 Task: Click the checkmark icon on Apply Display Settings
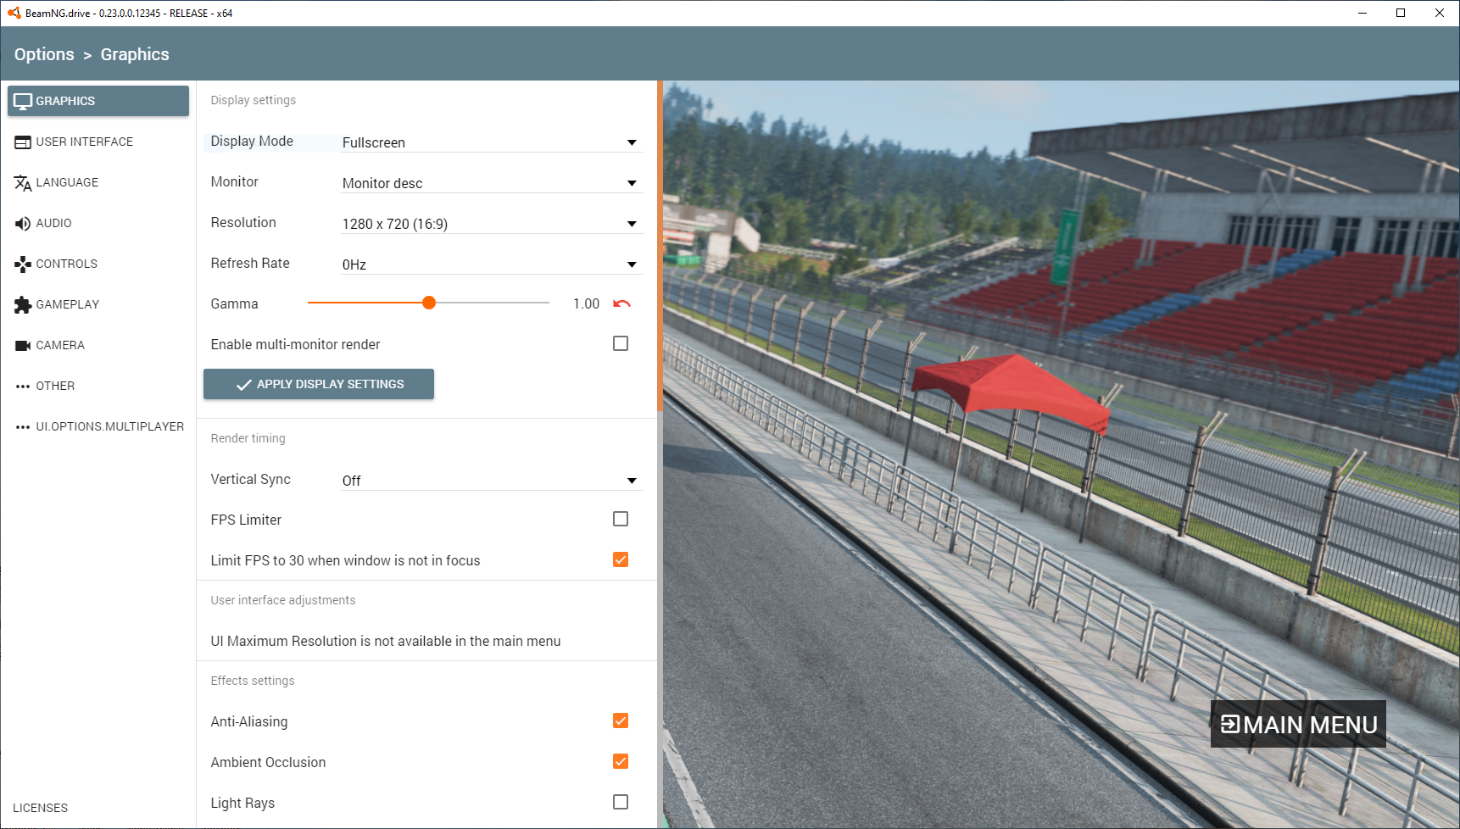[x=244, y=385]
